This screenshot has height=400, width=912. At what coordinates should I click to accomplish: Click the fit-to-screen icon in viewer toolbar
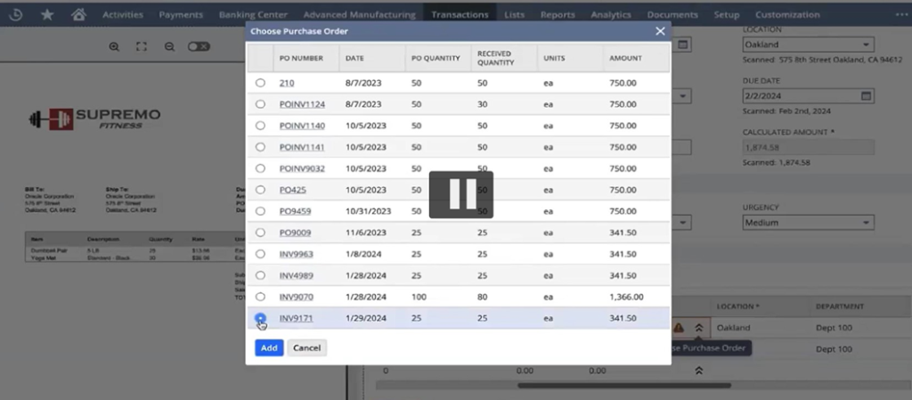tap(141, 46)
